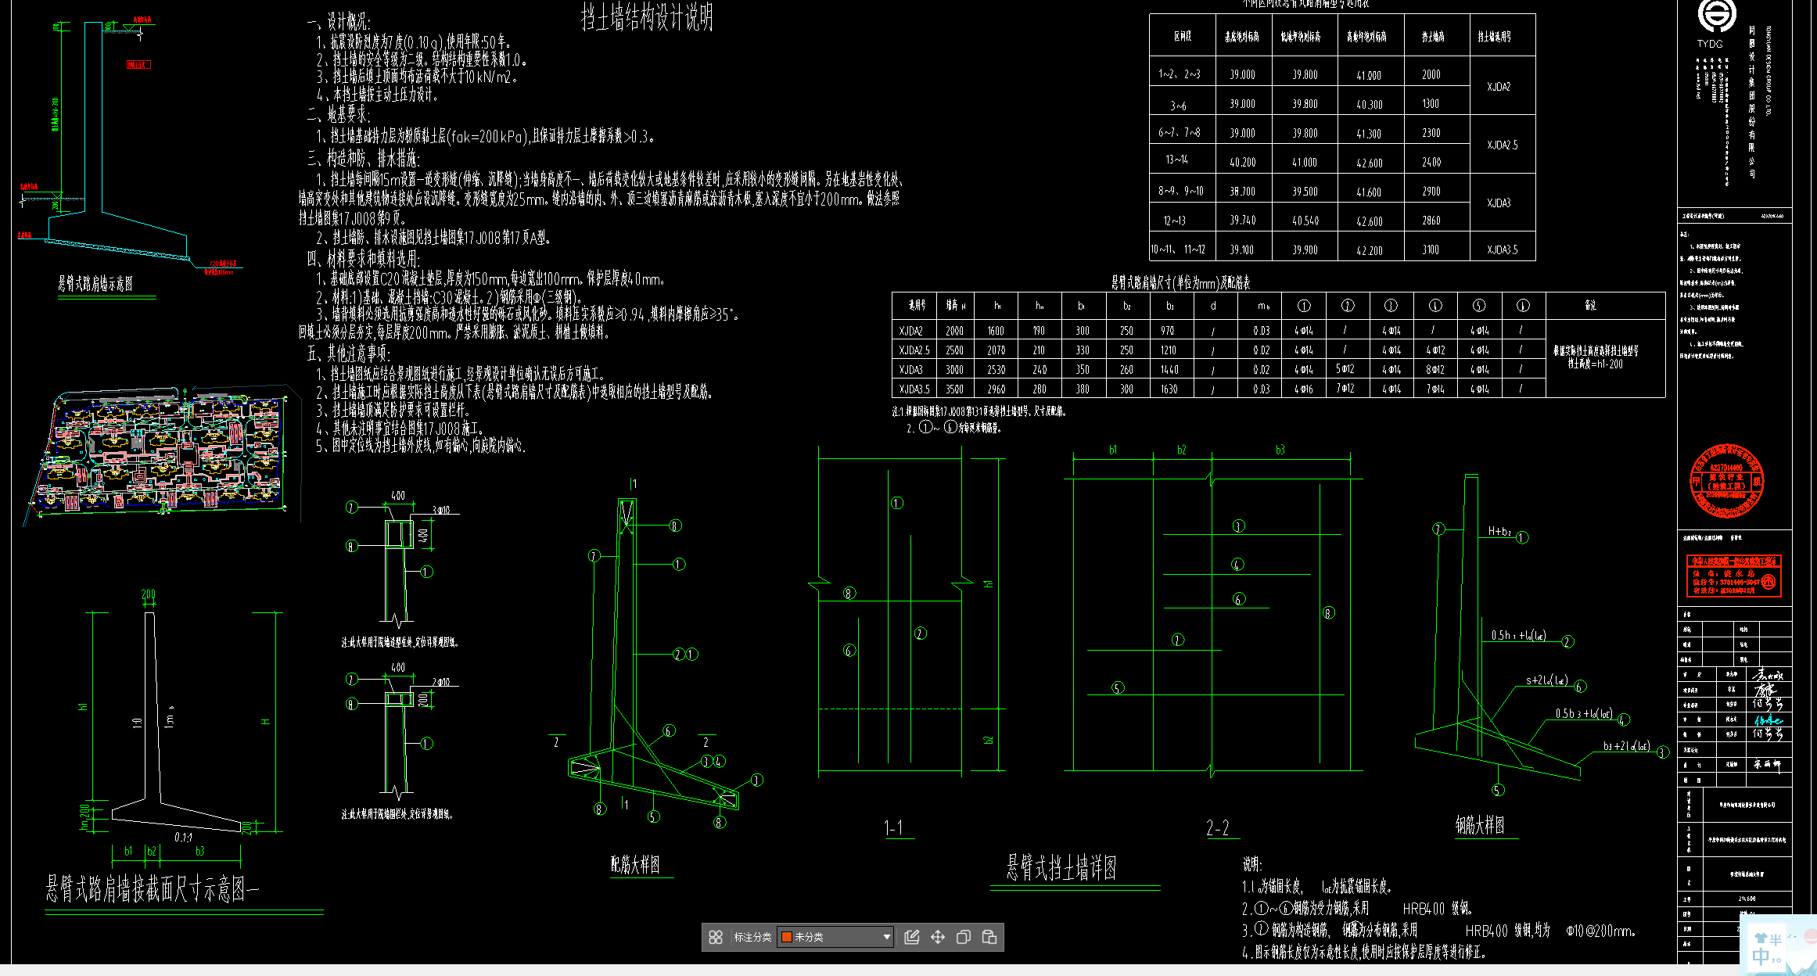The width and height of the screenshot is (1817, 976).
Task: Open the input method skin shirt icon
Action: (1761, 938)
